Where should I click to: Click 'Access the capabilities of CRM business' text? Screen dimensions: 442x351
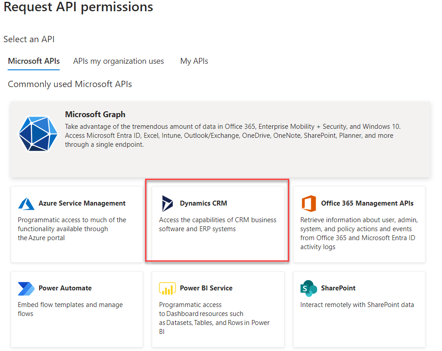pos(217,220)
